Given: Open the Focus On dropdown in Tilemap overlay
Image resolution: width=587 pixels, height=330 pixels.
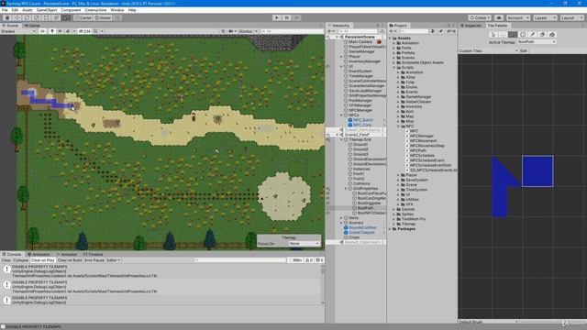Looking at the screenshot, I should [x=304, y=244].
